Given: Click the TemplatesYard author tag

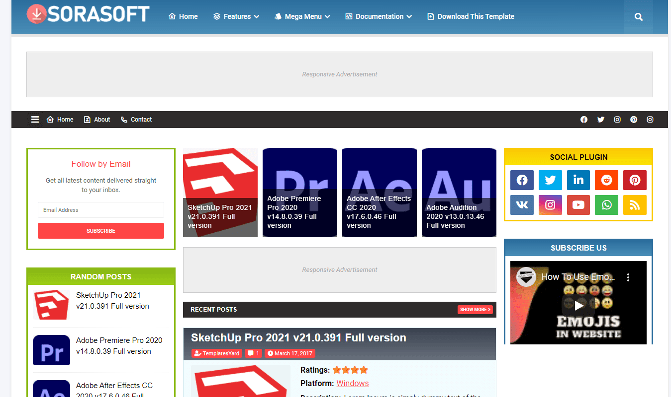Looking at the screenshot, I should 217,353.
